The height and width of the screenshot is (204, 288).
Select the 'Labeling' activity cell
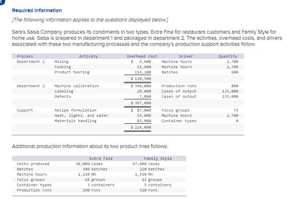[64, 91]
